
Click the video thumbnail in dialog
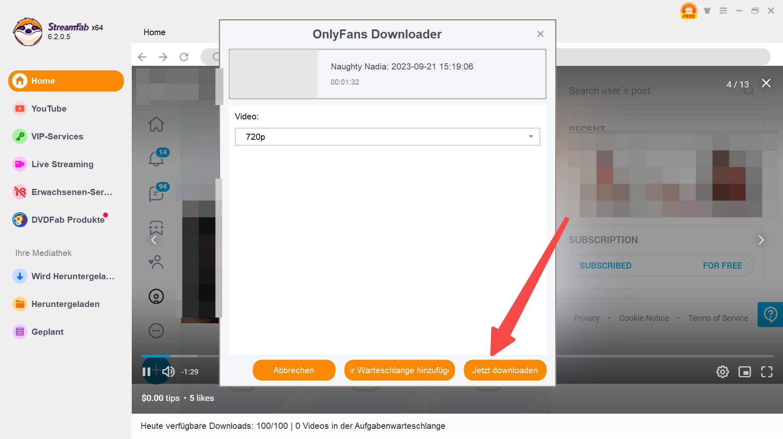pyautogui.click(x=274, y=74)
